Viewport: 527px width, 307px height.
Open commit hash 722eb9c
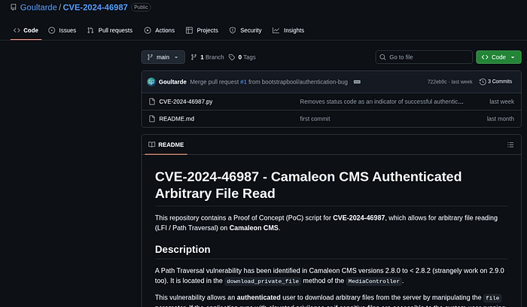(437, 81)
